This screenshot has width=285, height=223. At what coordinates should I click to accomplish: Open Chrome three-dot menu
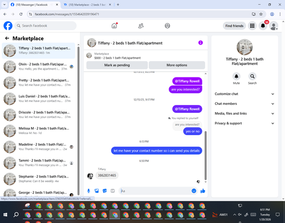(280, 14)
